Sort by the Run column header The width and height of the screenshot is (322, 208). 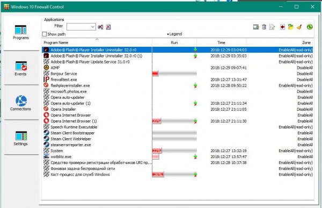click(x=174, y=42)
